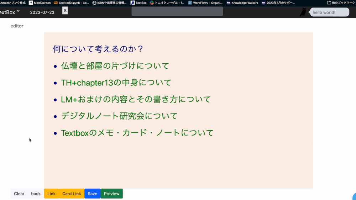The width and height of the screenshot is (356, 200).
Task: Open the Preview view
Action: tap(112, 194)
